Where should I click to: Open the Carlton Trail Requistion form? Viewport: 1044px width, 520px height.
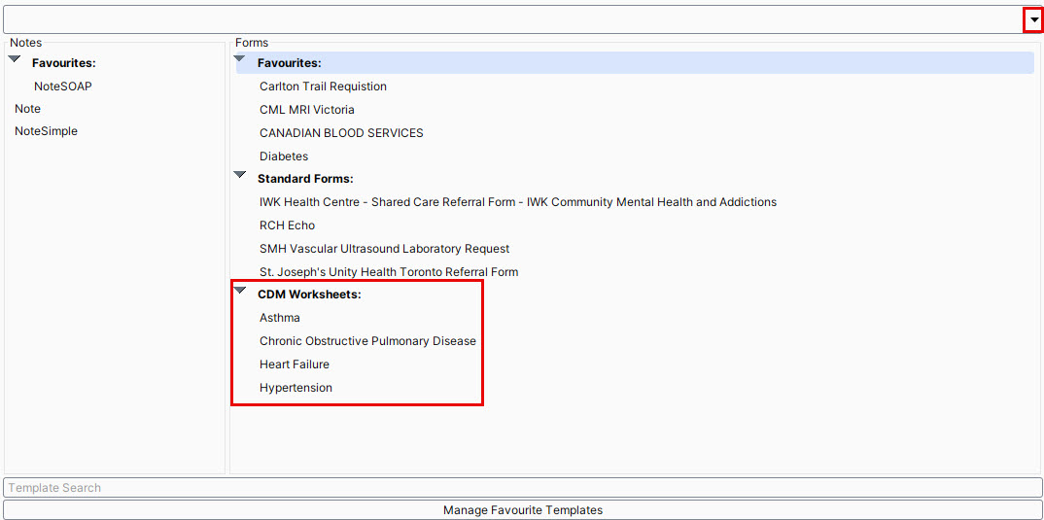pos(323,87)
